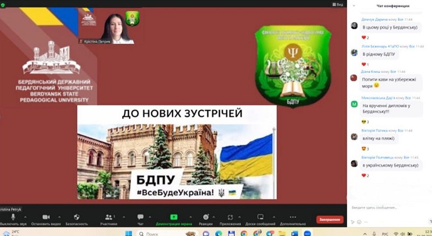Viewport: 432px width, 236px height.
Task: Open the chat composer more options dots
Action: (x=367, y=222)
